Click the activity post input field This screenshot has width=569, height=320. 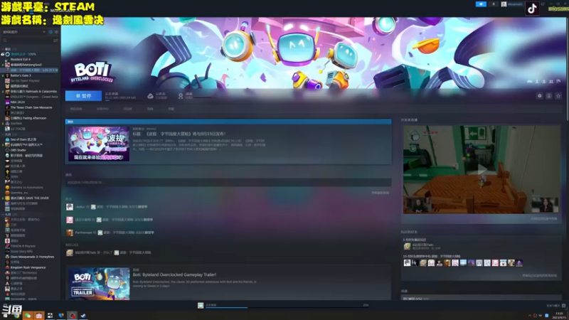228,183
